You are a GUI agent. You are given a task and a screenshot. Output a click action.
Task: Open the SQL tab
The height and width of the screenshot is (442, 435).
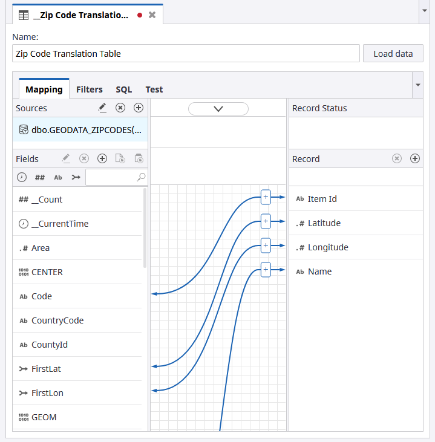pyautogui.click(x=124, y=89)
